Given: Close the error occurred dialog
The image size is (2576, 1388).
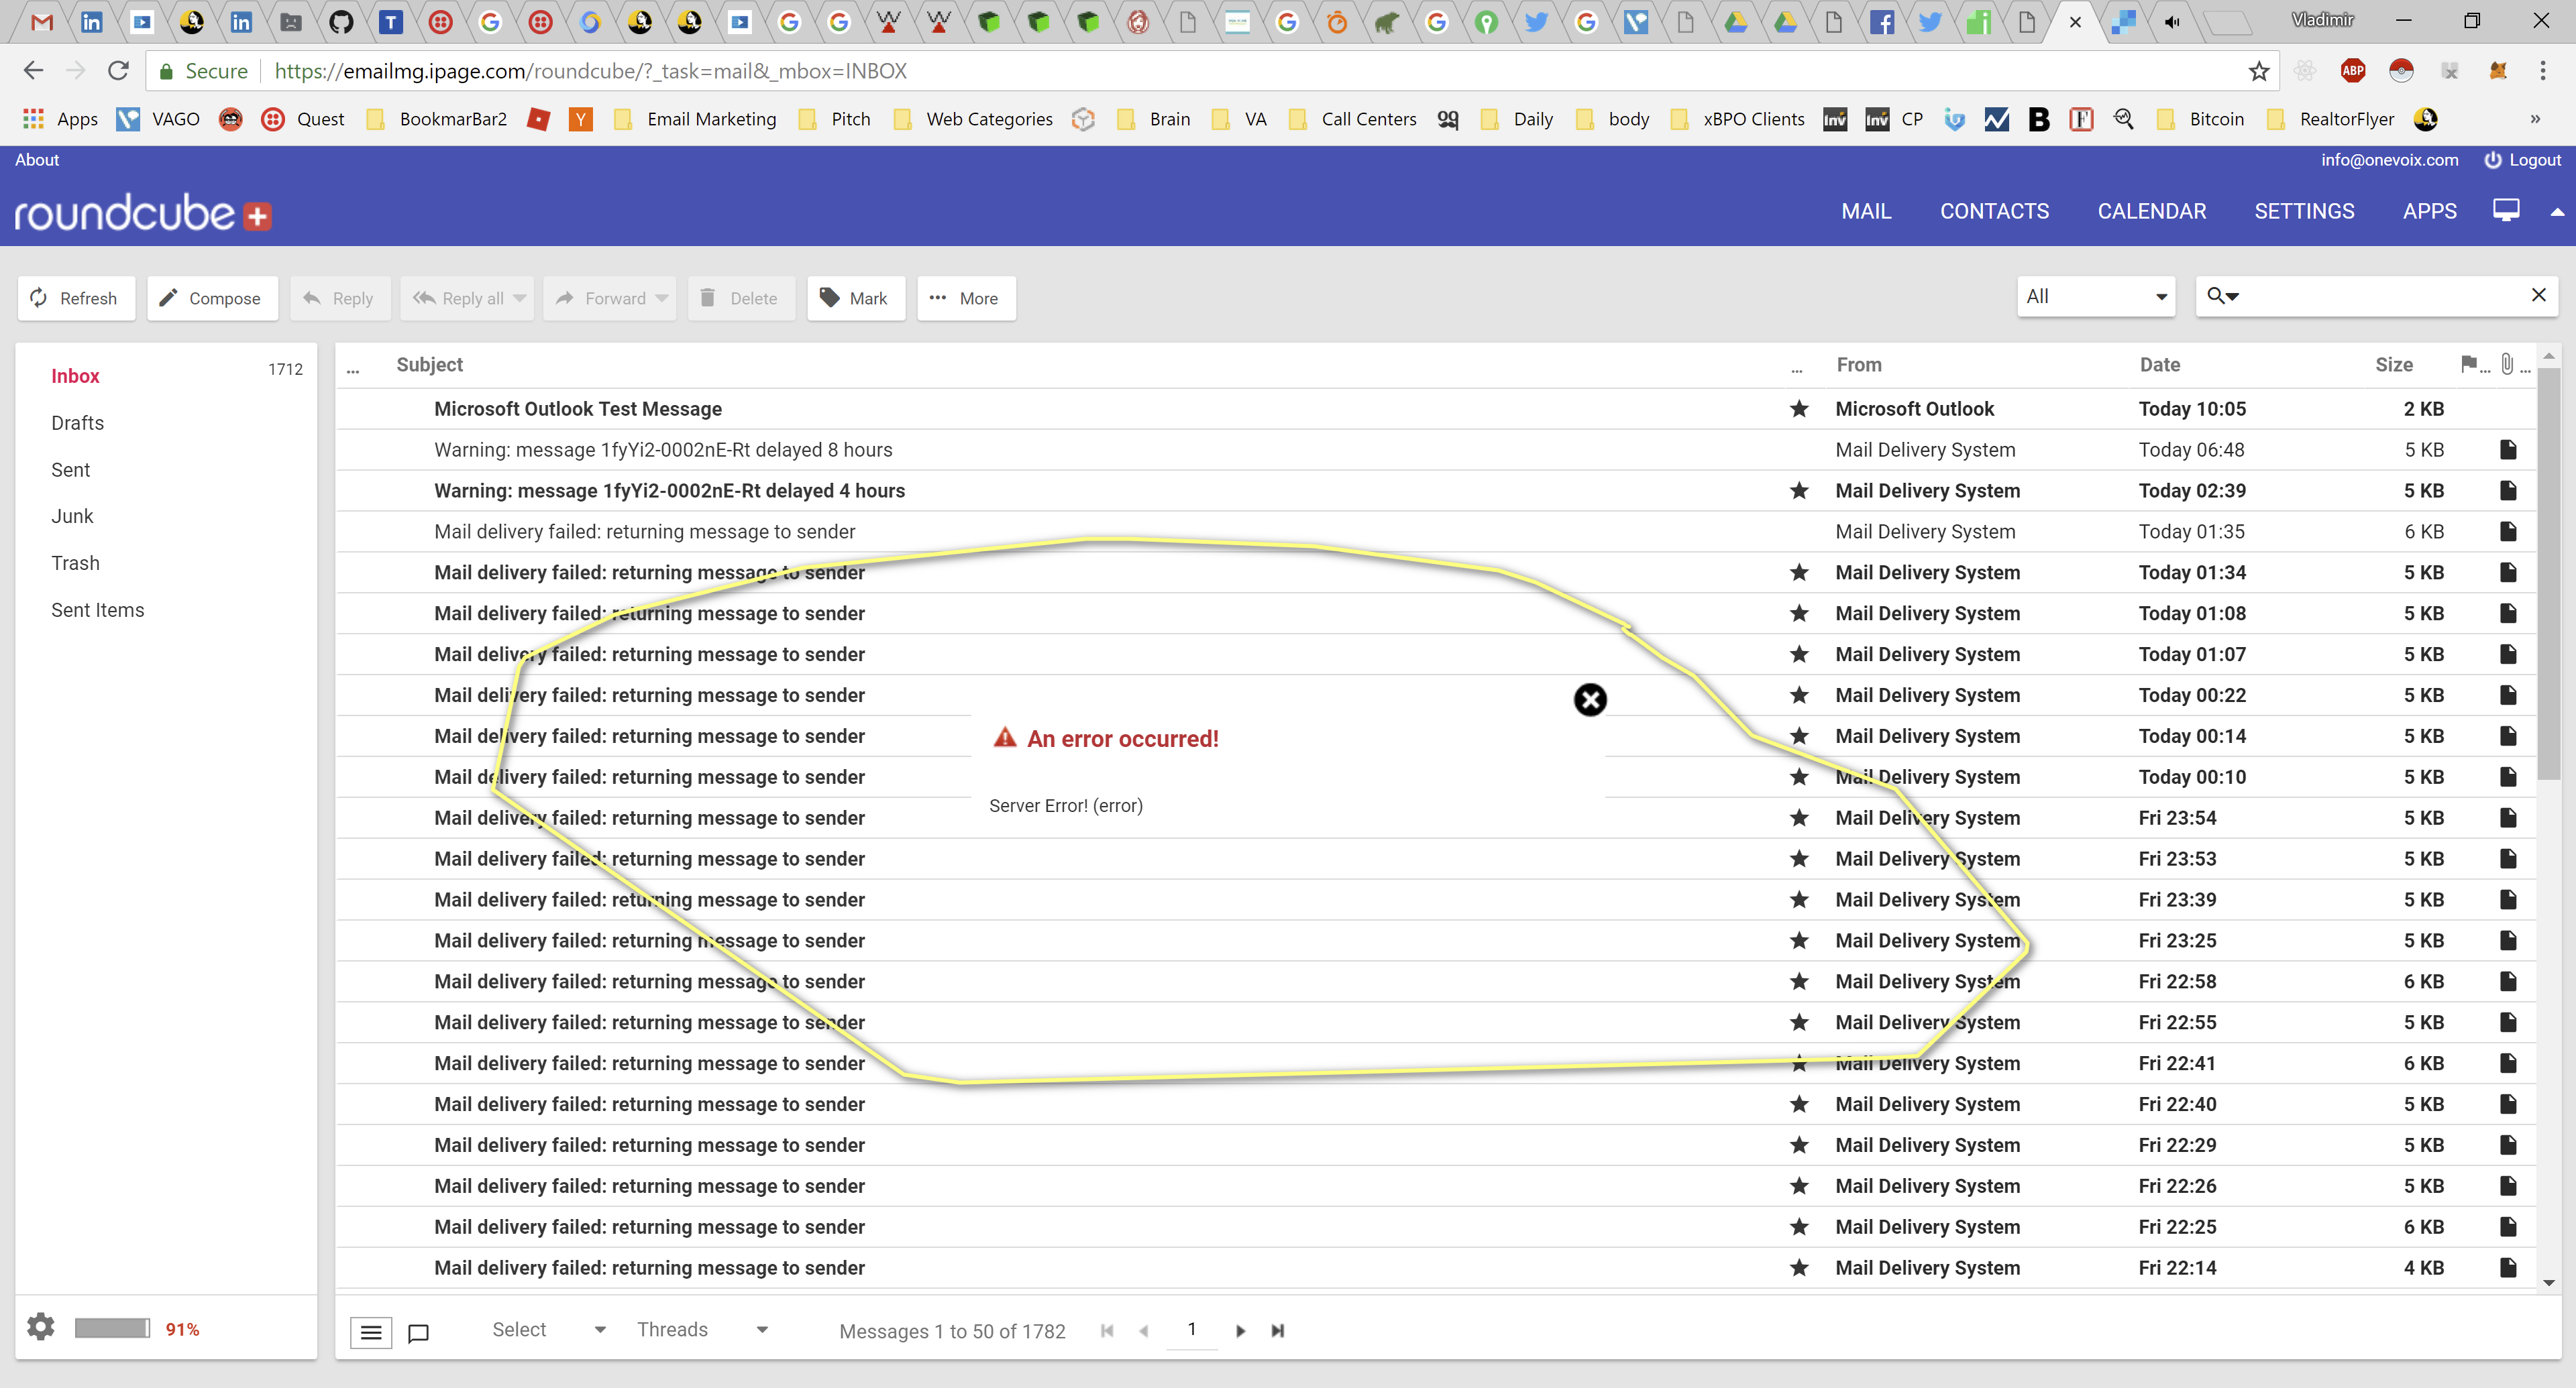Looking at the screenshot, I should (1590, 699).
